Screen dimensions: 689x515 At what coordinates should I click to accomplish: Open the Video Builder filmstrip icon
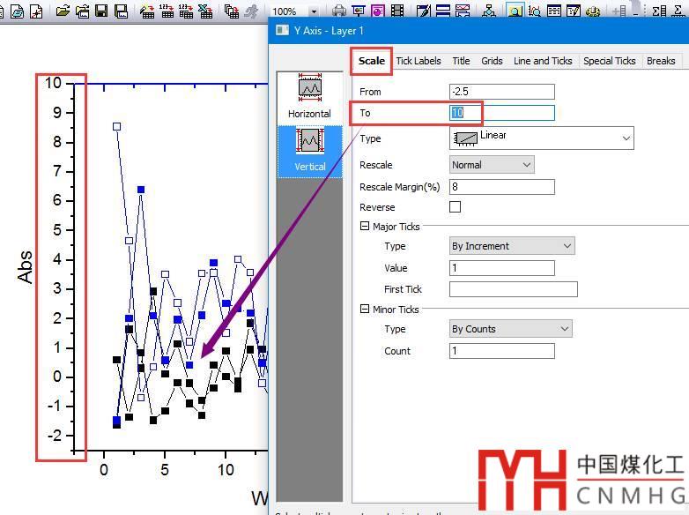coord(397,11)
